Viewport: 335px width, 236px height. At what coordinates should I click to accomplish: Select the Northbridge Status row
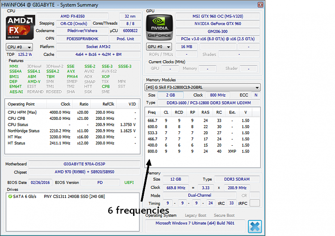[72, 131]
